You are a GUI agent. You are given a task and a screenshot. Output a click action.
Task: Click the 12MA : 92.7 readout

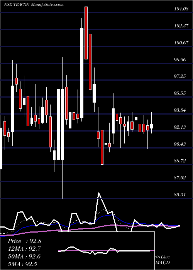point(24,249)
